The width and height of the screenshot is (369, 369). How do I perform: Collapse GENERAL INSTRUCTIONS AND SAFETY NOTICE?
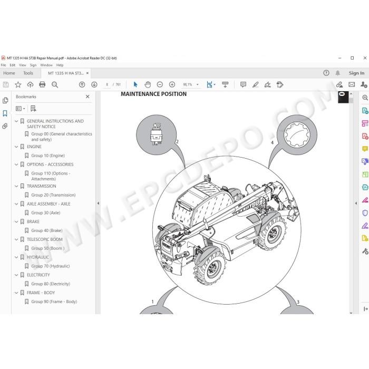(x=16, y=121)
